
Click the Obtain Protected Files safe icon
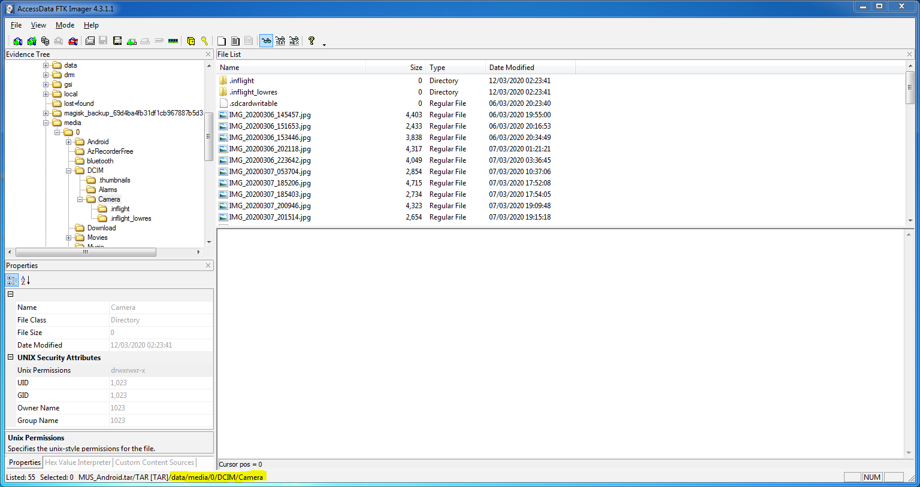[191, 41]
